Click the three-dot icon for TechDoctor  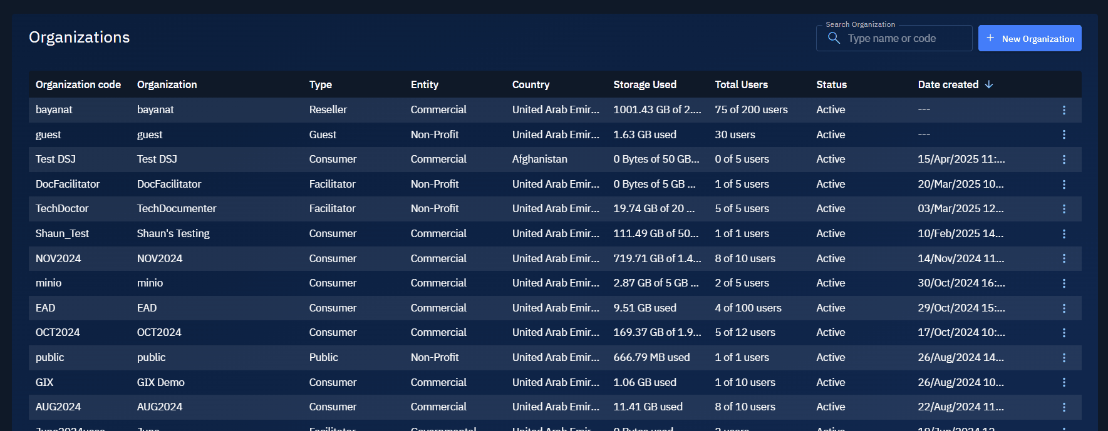(1064, 209)
